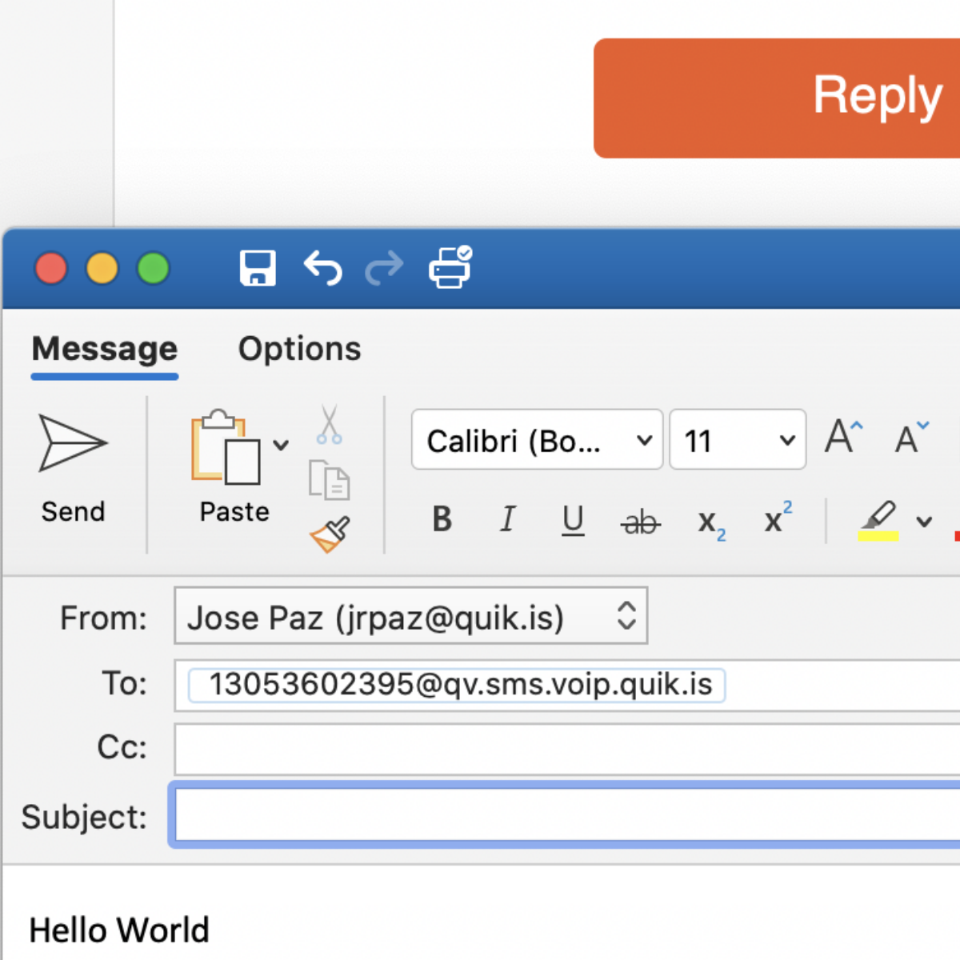Open the font size 11 dropdown
Screen dimensions: 960x960
coord(738,440)
